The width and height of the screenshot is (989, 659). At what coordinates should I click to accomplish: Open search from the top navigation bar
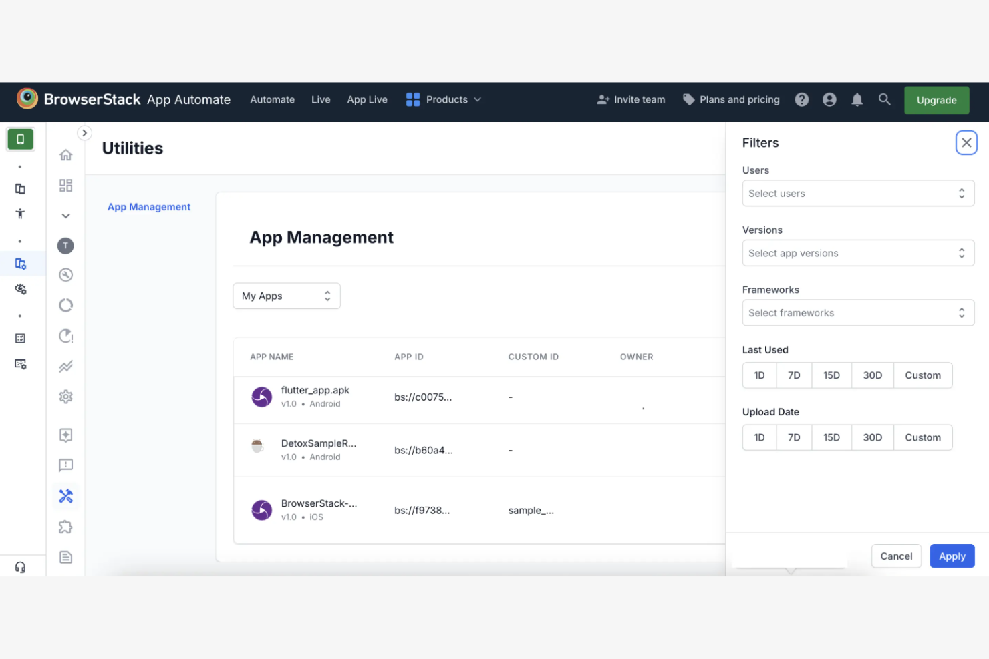[884, 99]
